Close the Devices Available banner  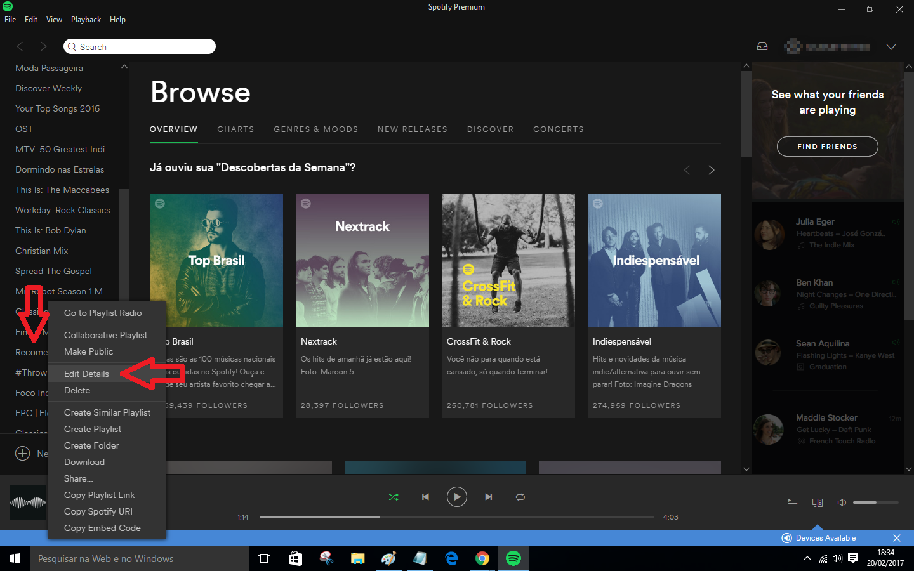(897, 538)
